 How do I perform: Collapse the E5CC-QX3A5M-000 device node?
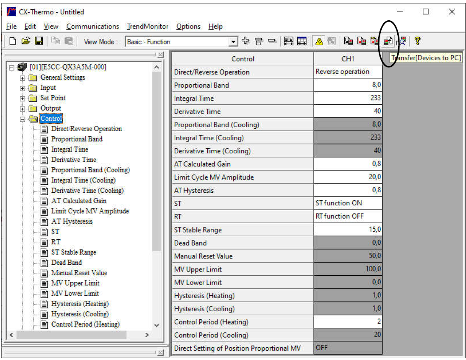(x=11, y=68)
